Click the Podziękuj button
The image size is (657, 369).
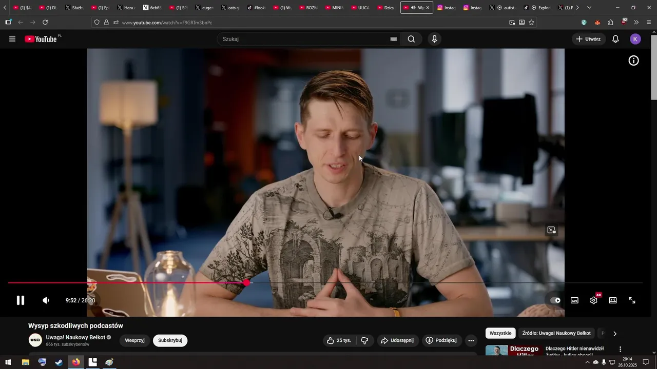pos(441,340)
